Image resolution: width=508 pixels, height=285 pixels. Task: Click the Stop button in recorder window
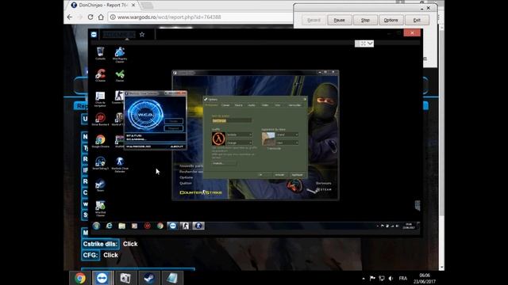click(365, 20)
